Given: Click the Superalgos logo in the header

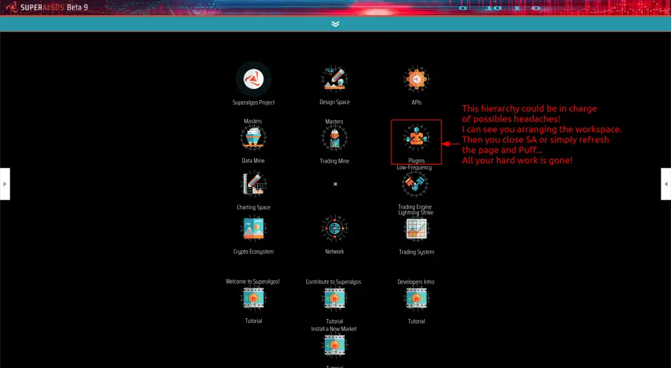Looking at the screenshot, I should click(x=12, y=7).
